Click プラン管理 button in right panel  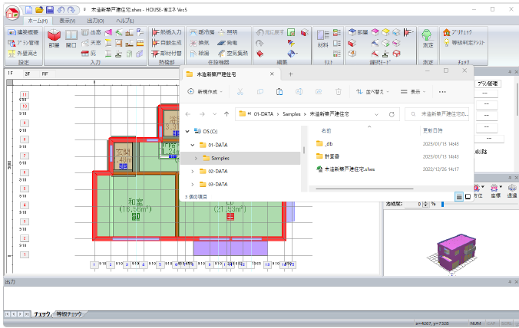[488, 84]
